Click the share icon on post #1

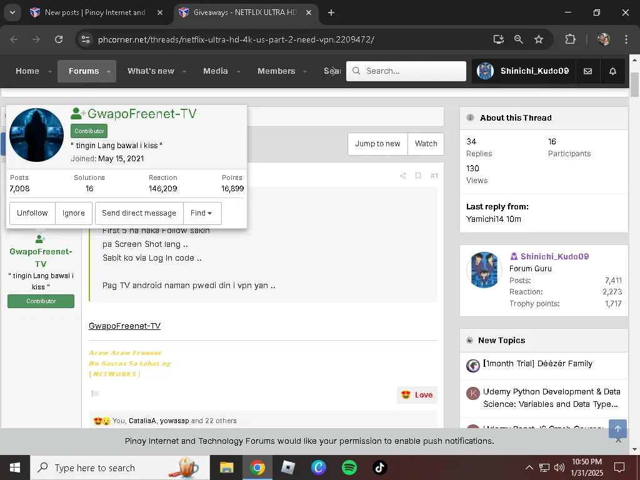point(403,176)
